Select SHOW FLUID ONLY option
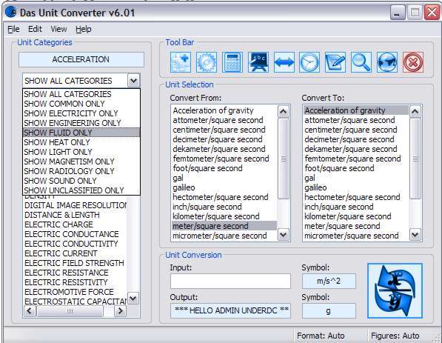Viewport: 442px width, 343px height. pos(81,133)
